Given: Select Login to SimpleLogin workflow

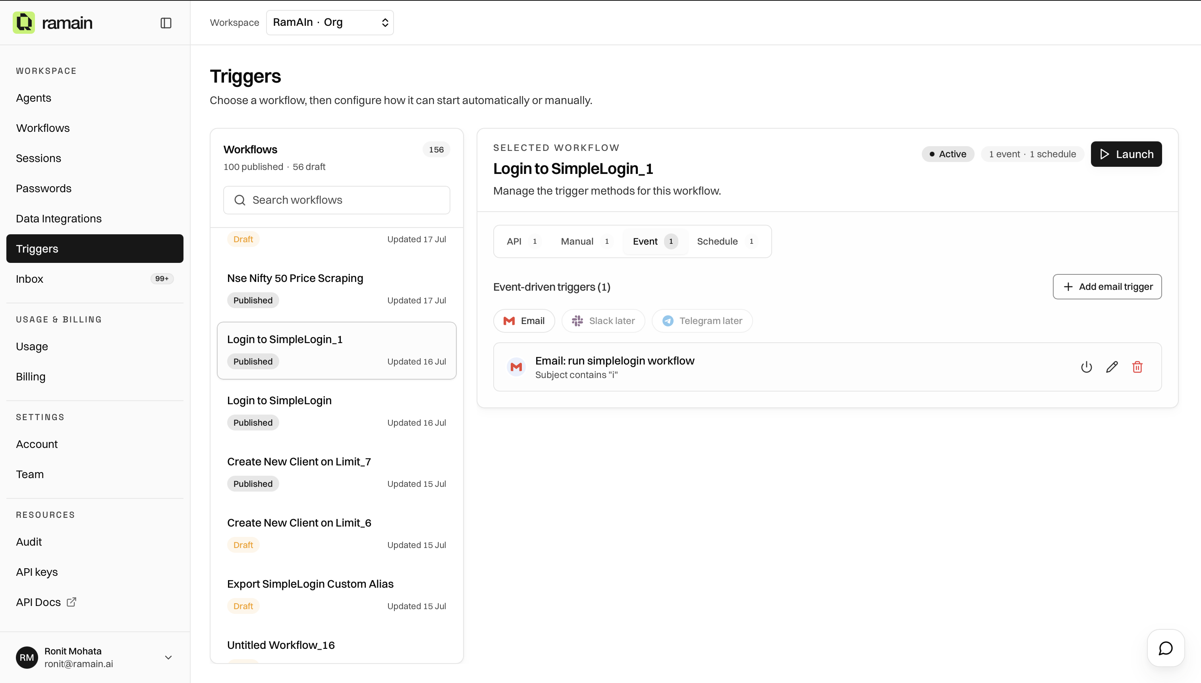Looking at the screenshot, I should 336,411.
